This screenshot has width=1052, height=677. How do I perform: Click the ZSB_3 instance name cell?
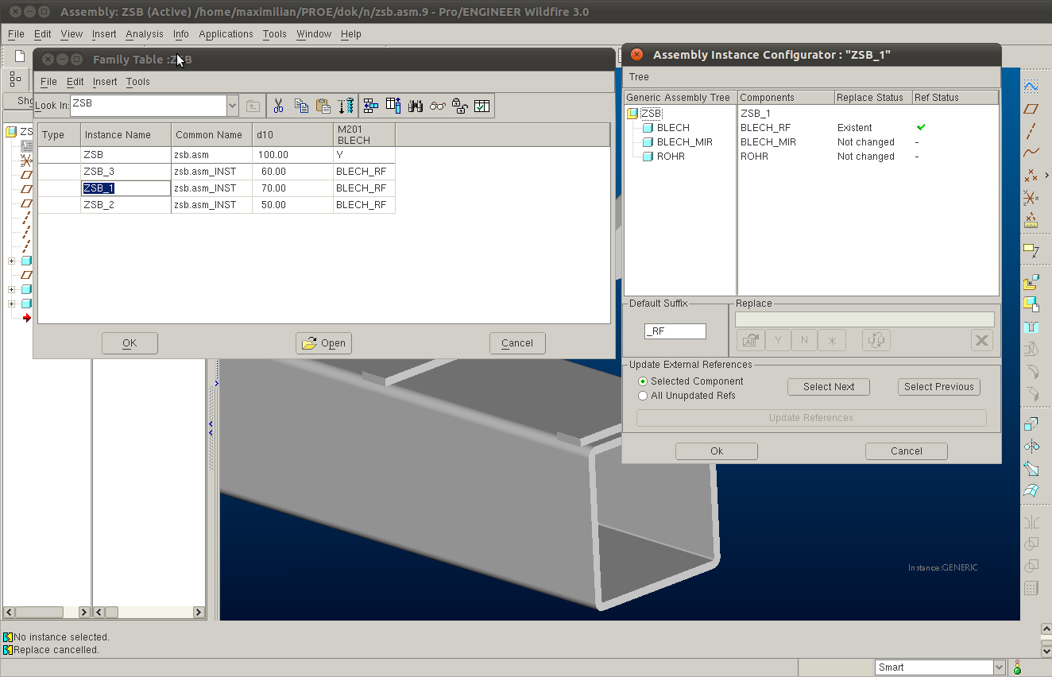pyautogui.click(x=126, y=172)
